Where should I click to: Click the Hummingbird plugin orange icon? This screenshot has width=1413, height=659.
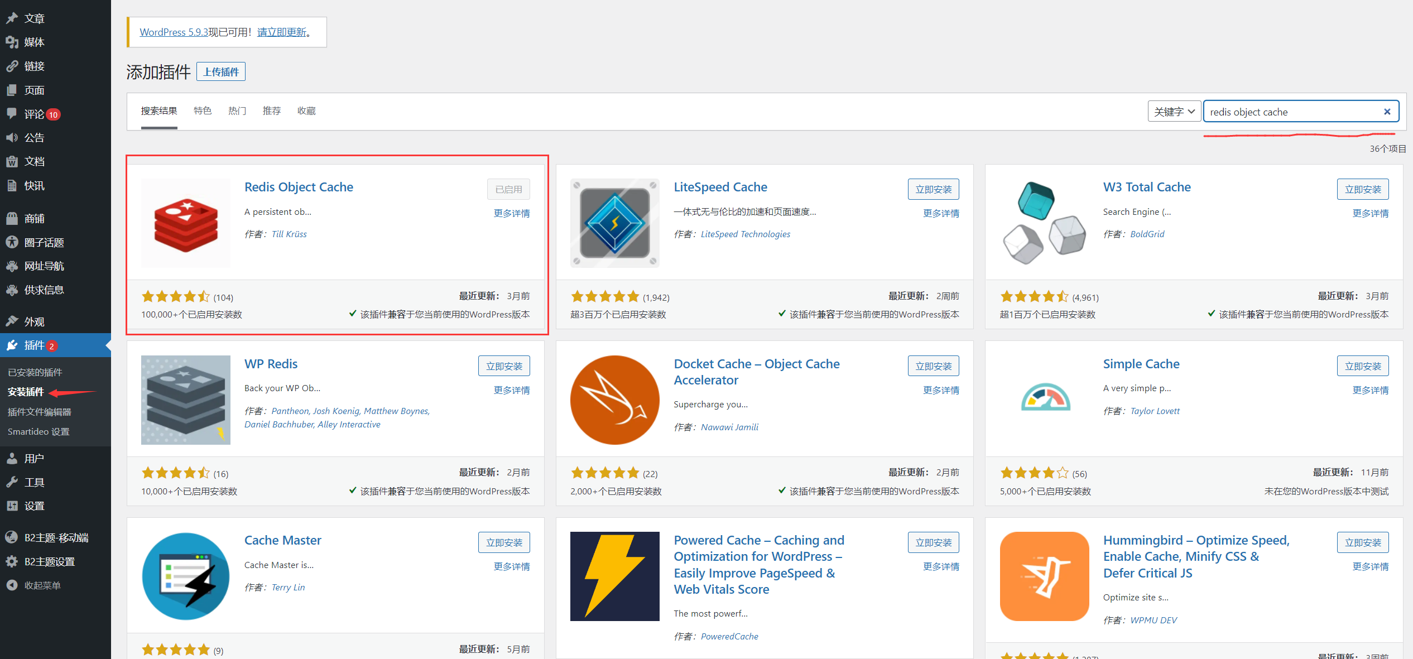pyautogui.click(x=1044, y=576)
